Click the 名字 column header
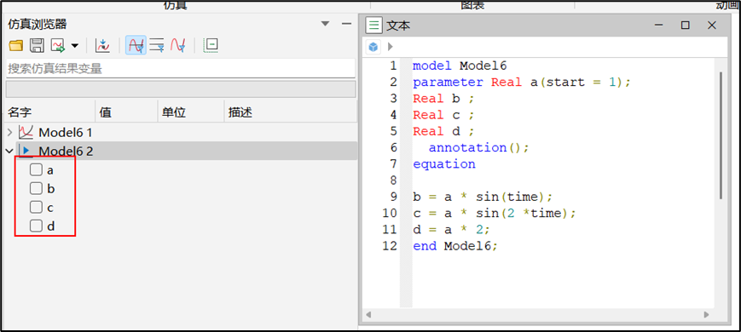This screenshot has width=741, height=332. tap(20, 112)
